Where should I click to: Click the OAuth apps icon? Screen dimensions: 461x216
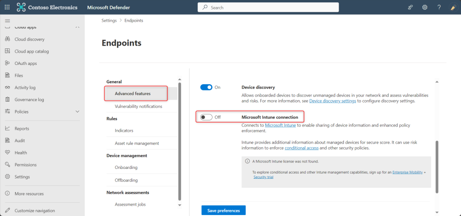8,63
